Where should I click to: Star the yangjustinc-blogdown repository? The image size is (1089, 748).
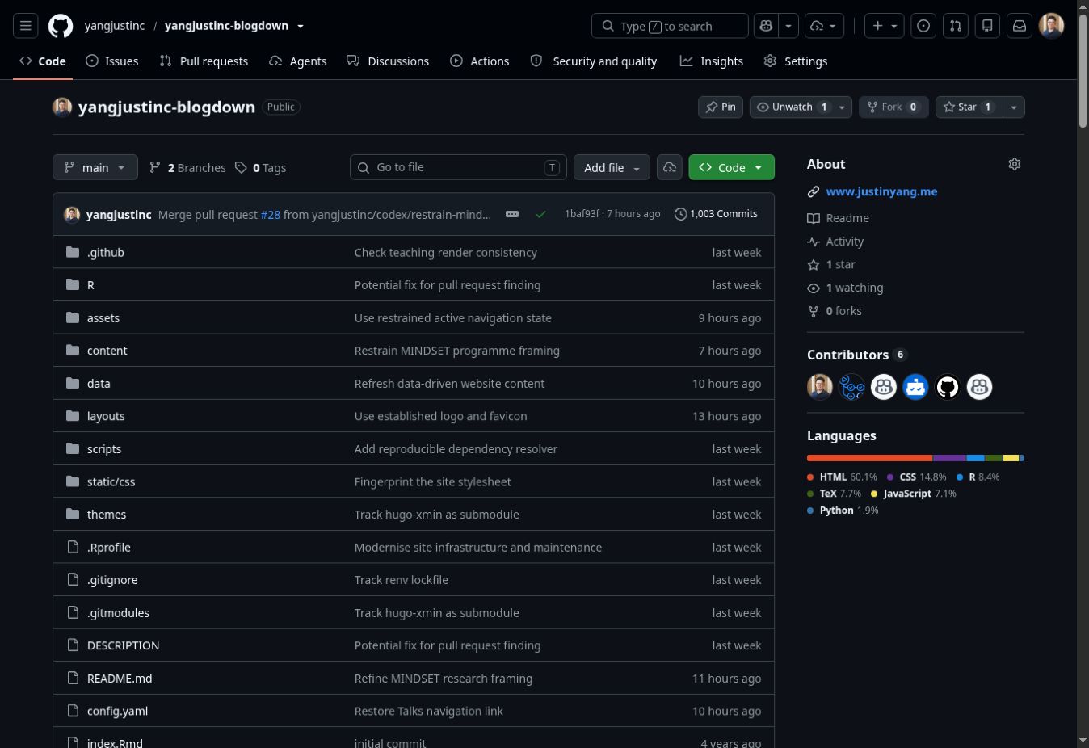(968, 107)
